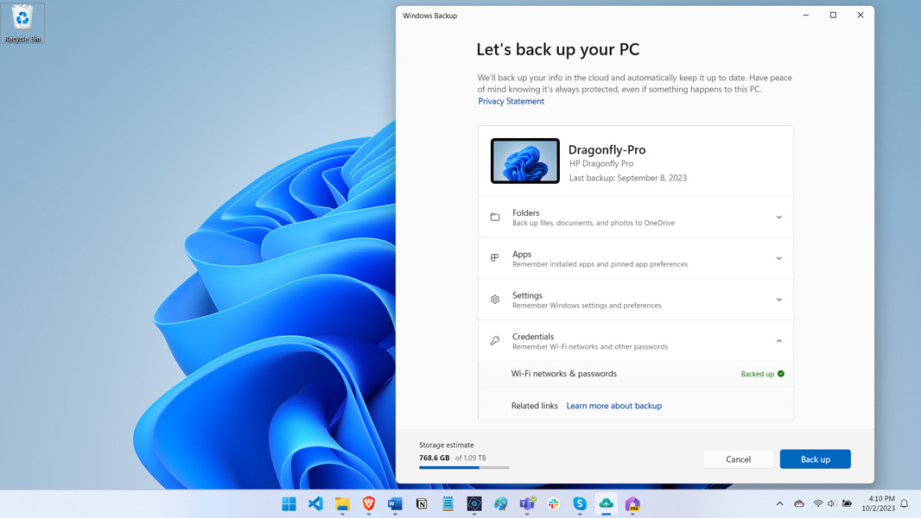Cancel the backup setup
The image size is (921, 518).
(x=738, y=458)
